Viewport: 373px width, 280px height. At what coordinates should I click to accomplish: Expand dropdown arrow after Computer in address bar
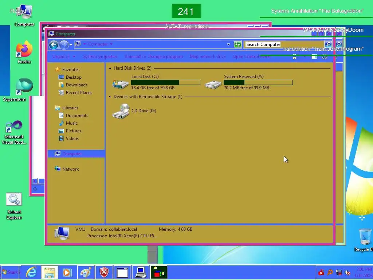pyautogui.click(x=111, y=44)
